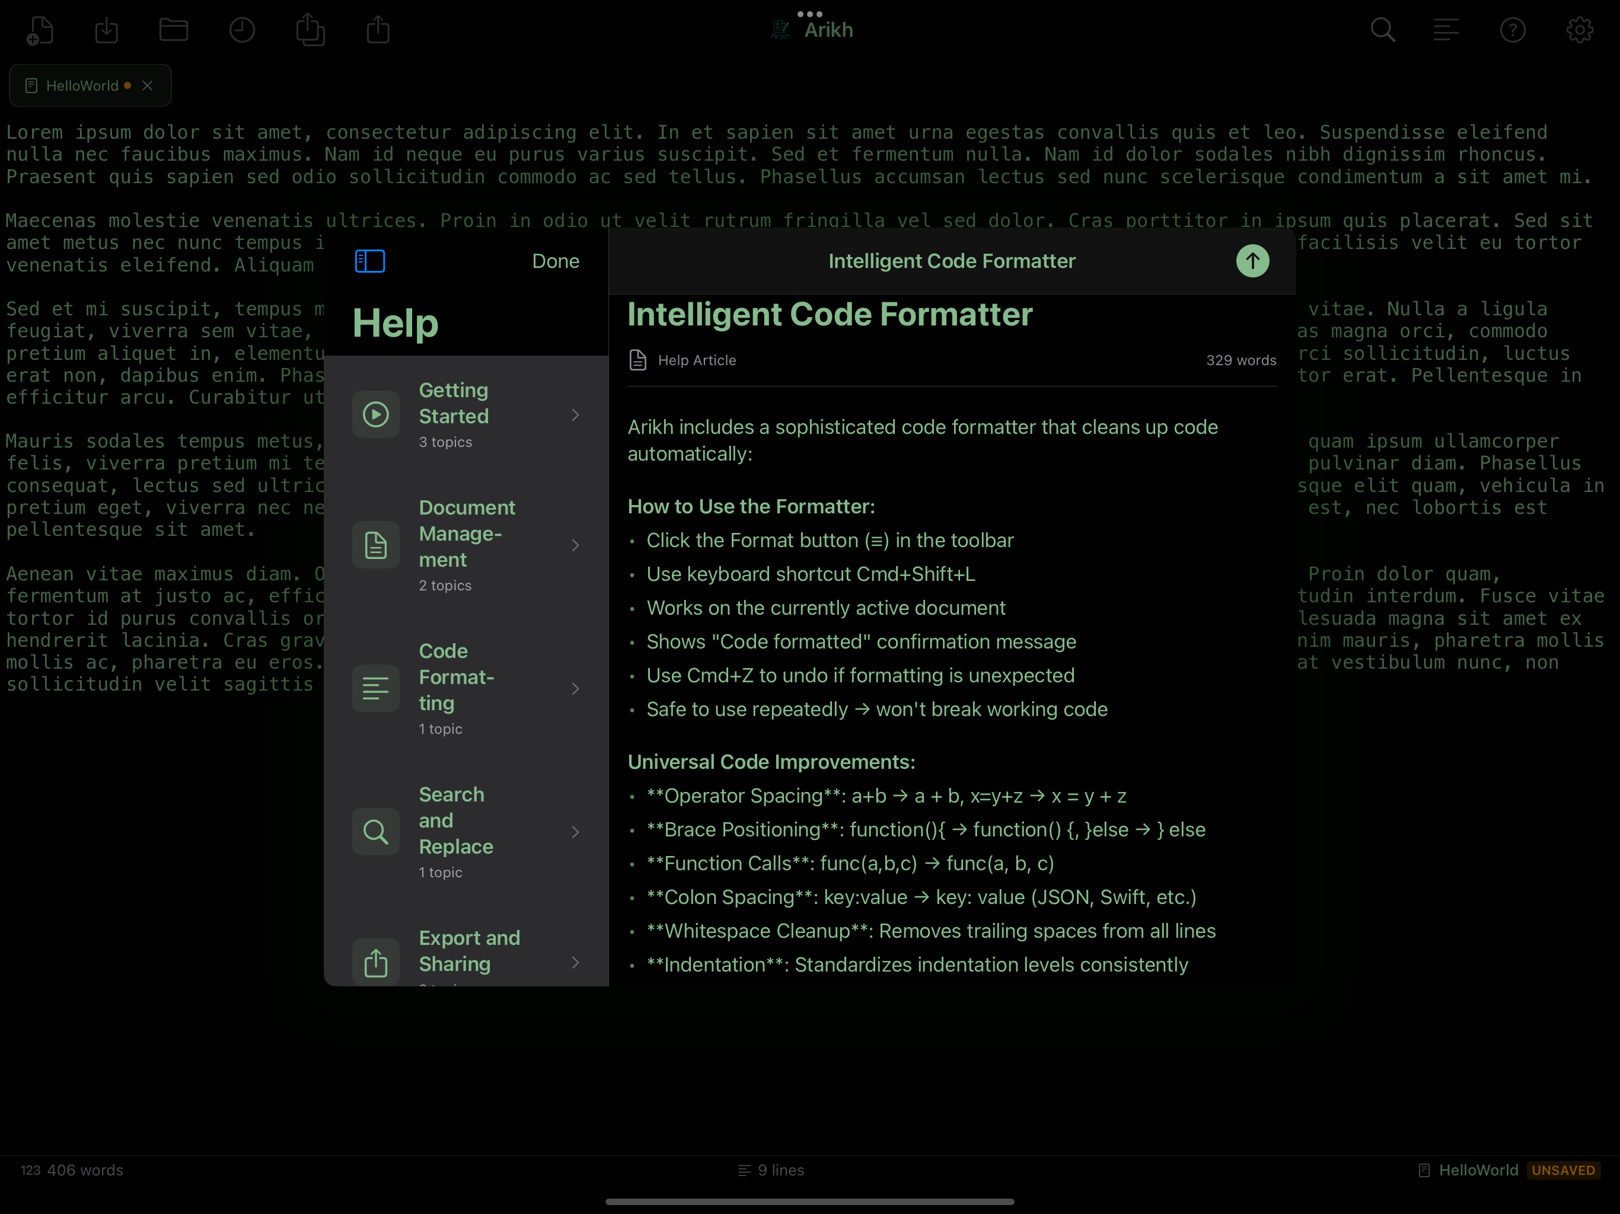1620x1214 pixels.
Task: Open the recent documents clock icon
Action: (x=242, y=30)
